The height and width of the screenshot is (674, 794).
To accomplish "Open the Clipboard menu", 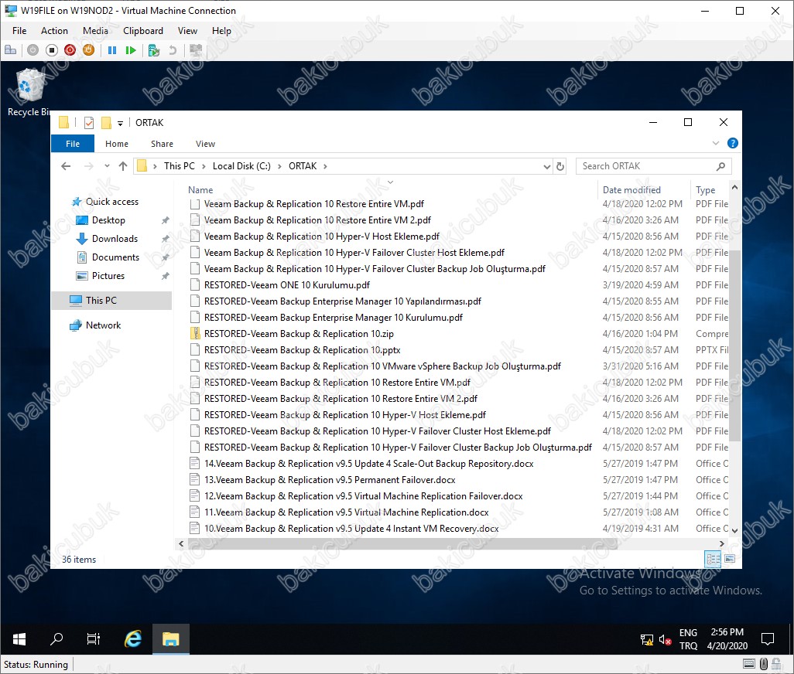I will [x=143, y=31].
